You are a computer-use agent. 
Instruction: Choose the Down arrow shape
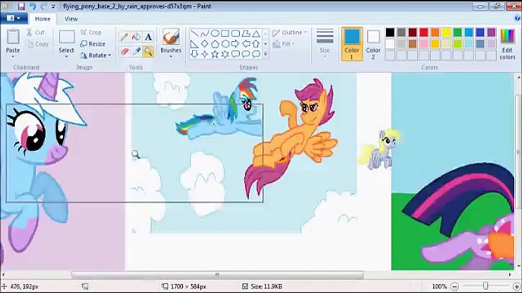coord(195,54)
